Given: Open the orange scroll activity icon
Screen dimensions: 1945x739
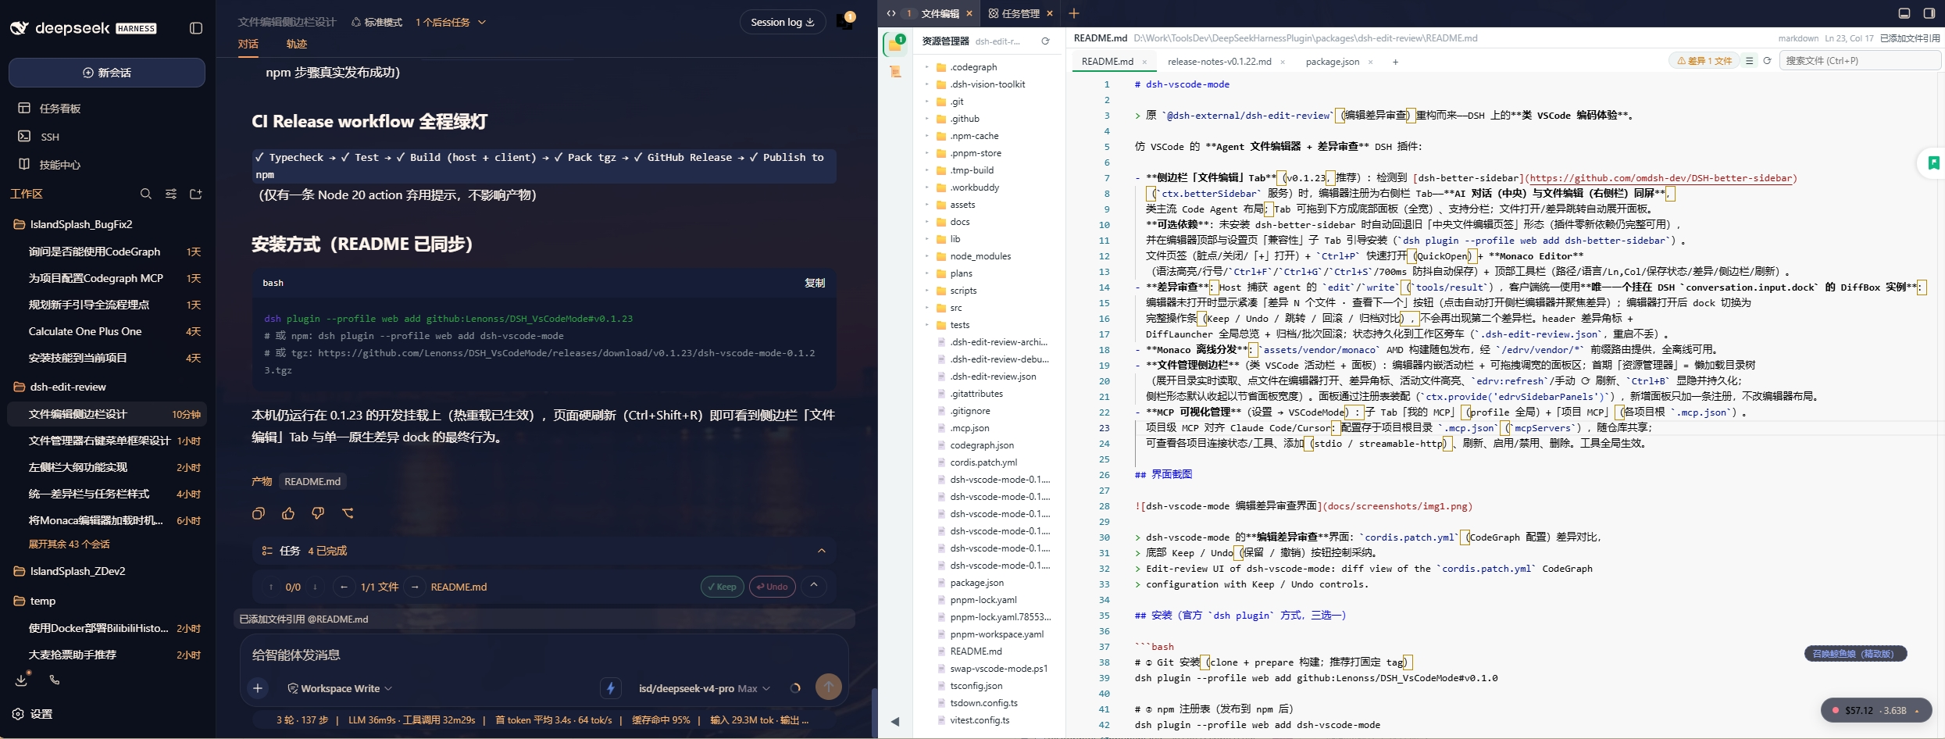Looking at the screenshot, I should [895, 72].
